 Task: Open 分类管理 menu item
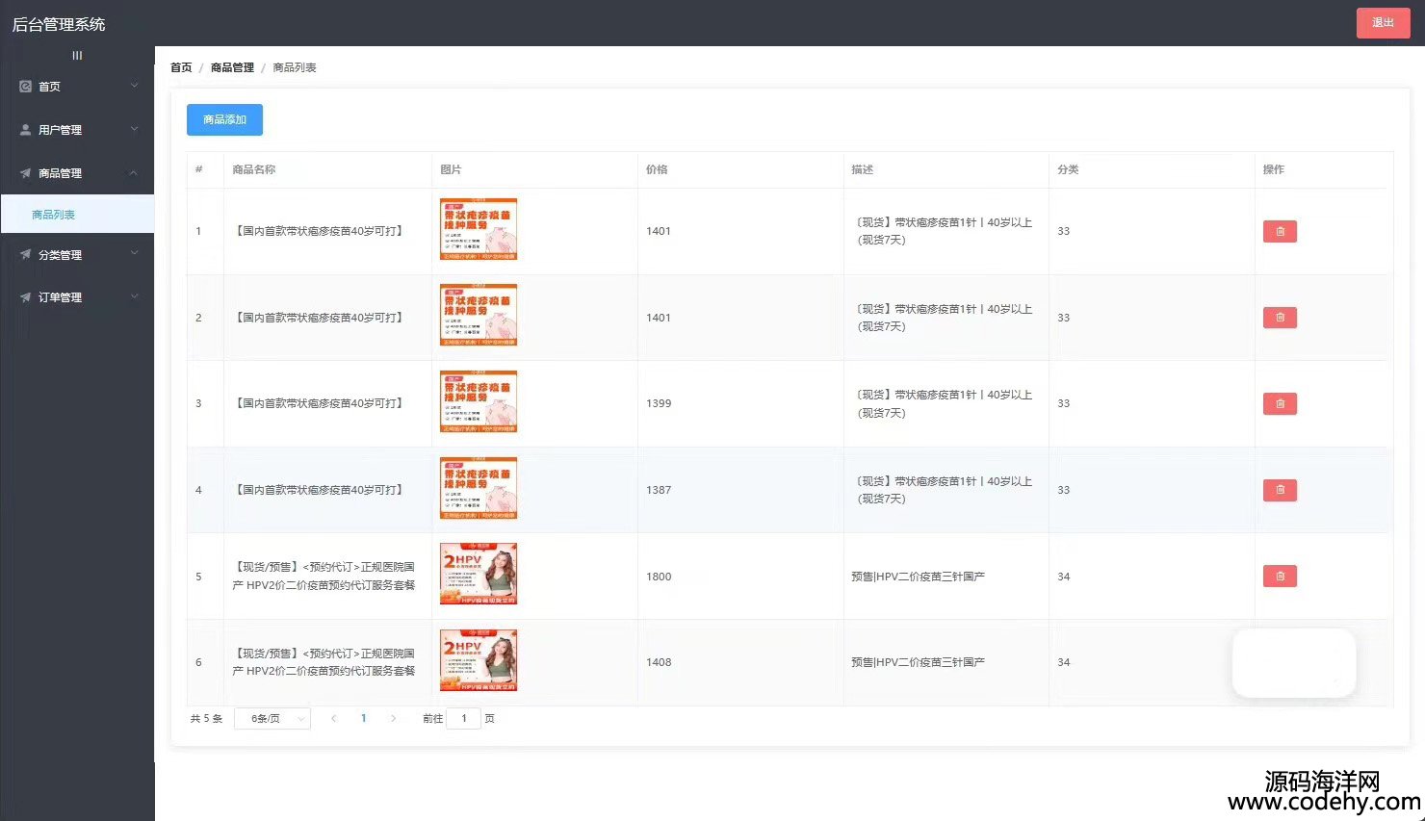(77, 255)
